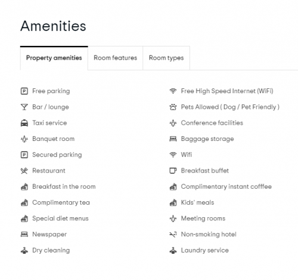The image size is (298, 280).
Task: Click the Baggage storage icon
Action: point(173,139)
